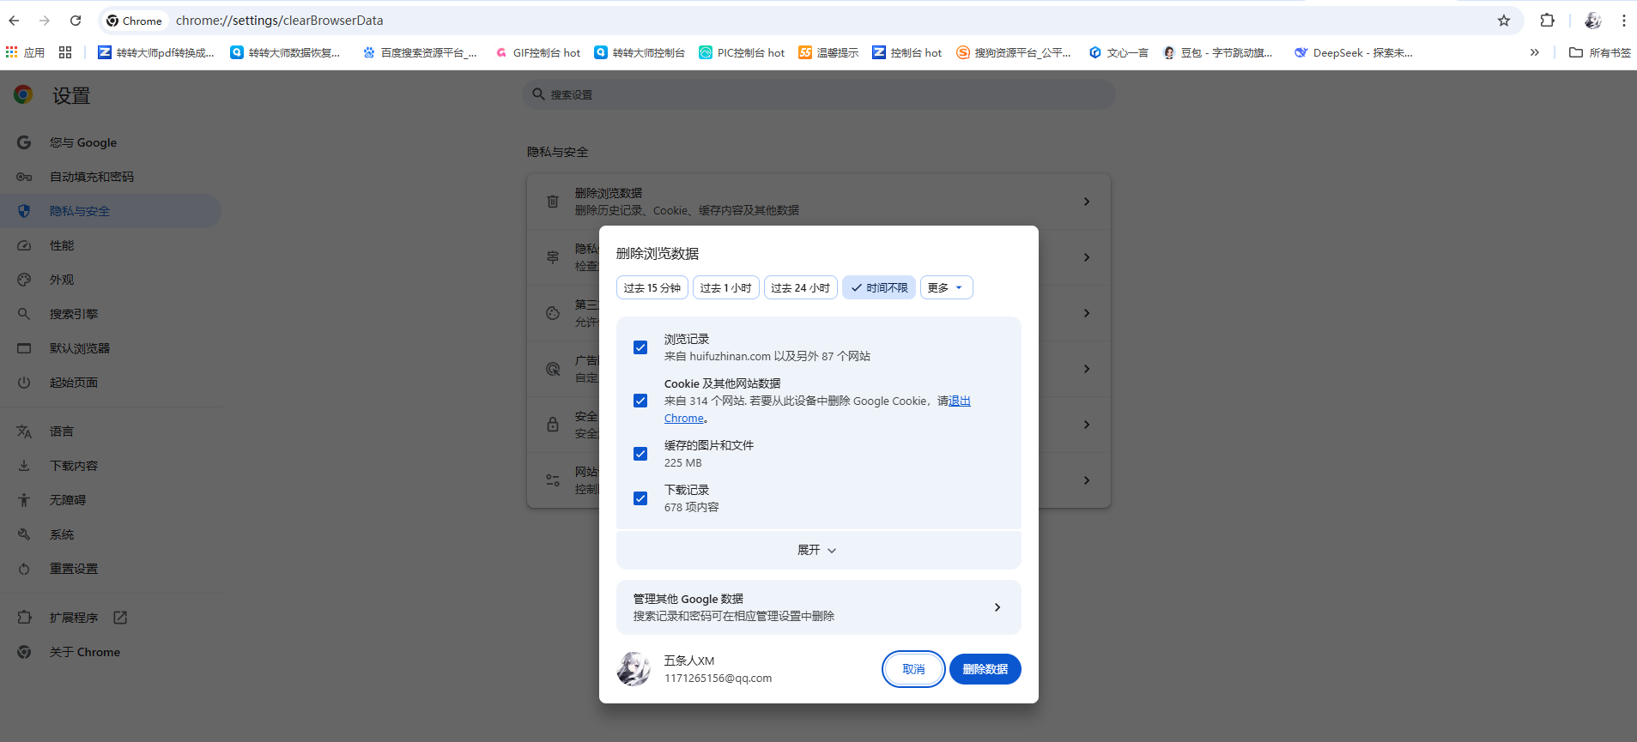Bookmark this page with the star icon
This screenshot has height=742, width=1637.
(x=1504, y=21)
